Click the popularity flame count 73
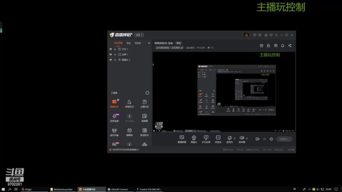342x192 pixels. (210, 48)
